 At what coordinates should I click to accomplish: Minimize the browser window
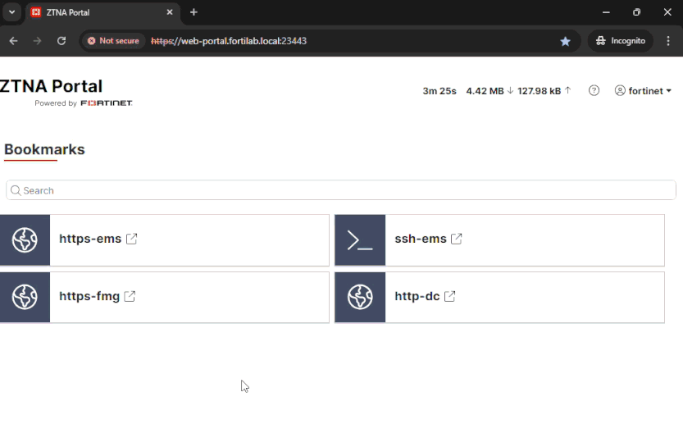pyautogui.click(x=606, y=12)
